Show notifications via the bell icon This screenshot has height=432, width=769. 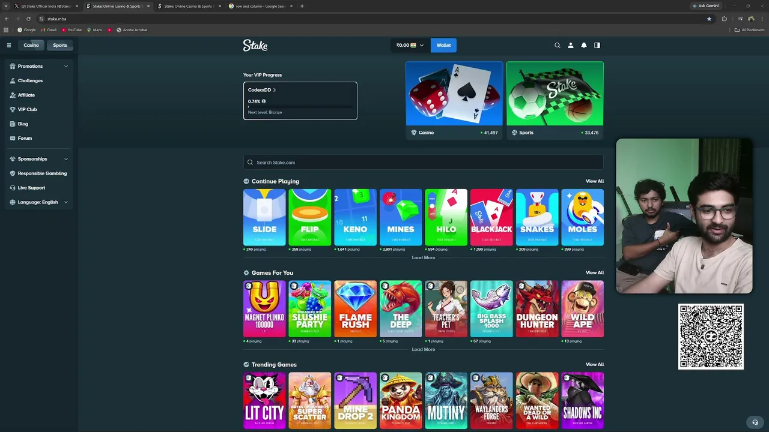click(584, 45)
